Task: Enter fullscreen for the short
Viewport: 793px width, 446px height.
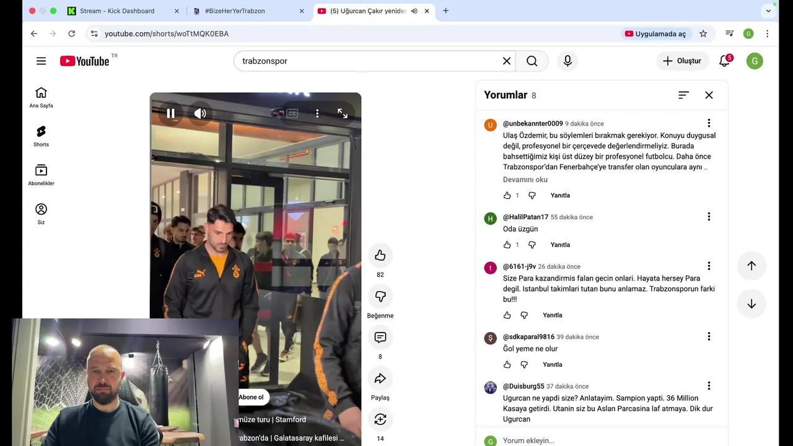Action: coord(342,113)
